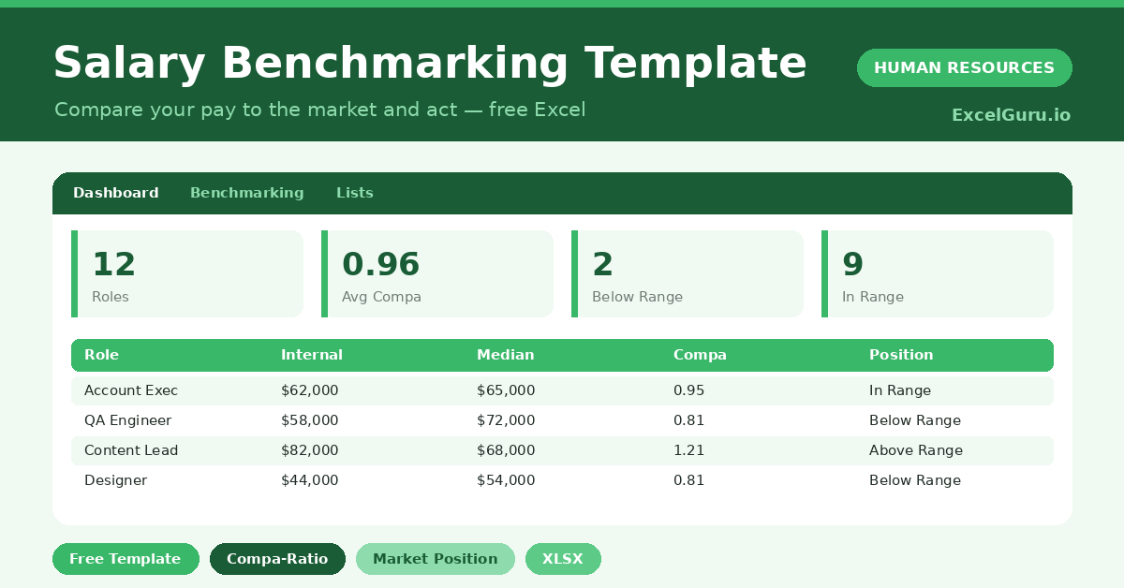This screenshot has height=588, width=1124.
Task: Click the Free Template tag
Action: (x=126, y=559)
